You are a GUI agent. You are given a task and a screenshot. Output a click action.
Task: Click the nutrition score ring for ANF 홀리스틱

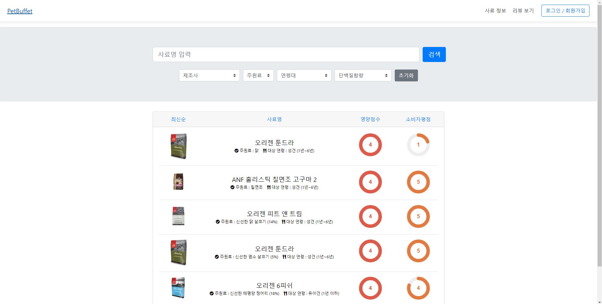click(370, 182)
